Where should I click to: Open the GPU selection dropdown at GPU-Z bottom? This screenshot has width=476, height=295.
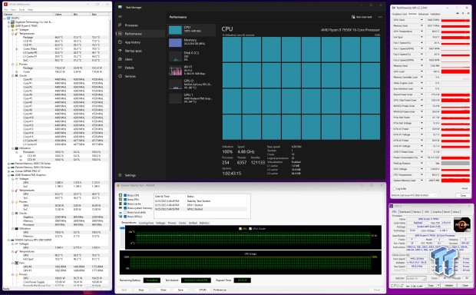point(415,195)
